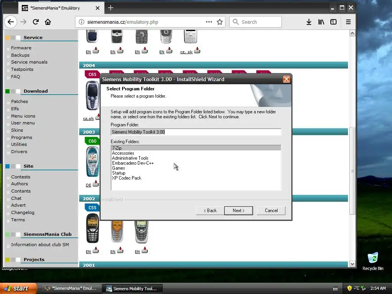Open the Patches download link
392x294 pixels.
coord(20,101)
